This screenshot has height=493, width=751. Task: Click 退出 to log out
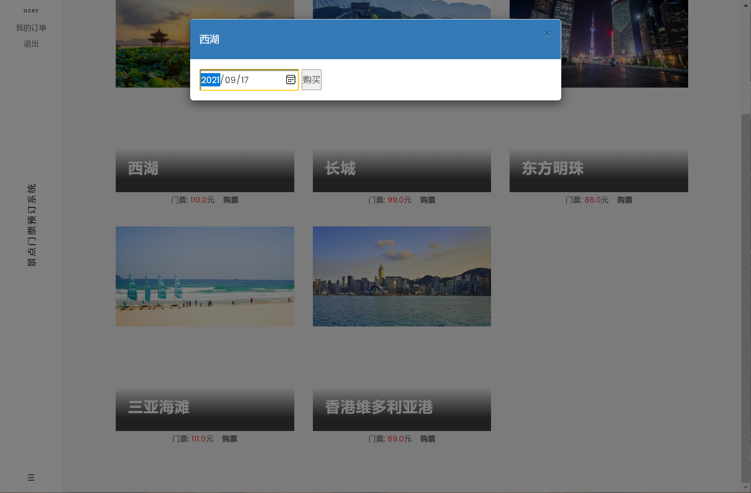click(x=31, y=44)
